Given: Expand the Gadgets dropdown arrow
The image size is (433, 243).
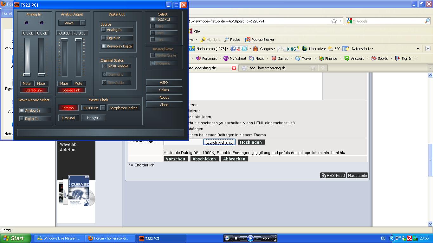Looking at the screenshot, I should tap(274, 49).
